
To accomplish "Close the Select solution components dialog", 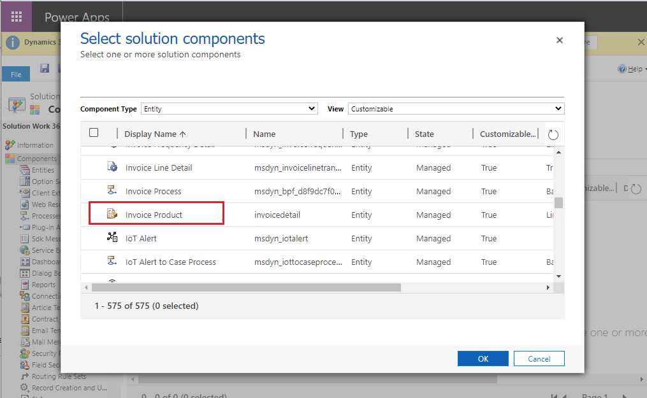I will pos(560,40).
